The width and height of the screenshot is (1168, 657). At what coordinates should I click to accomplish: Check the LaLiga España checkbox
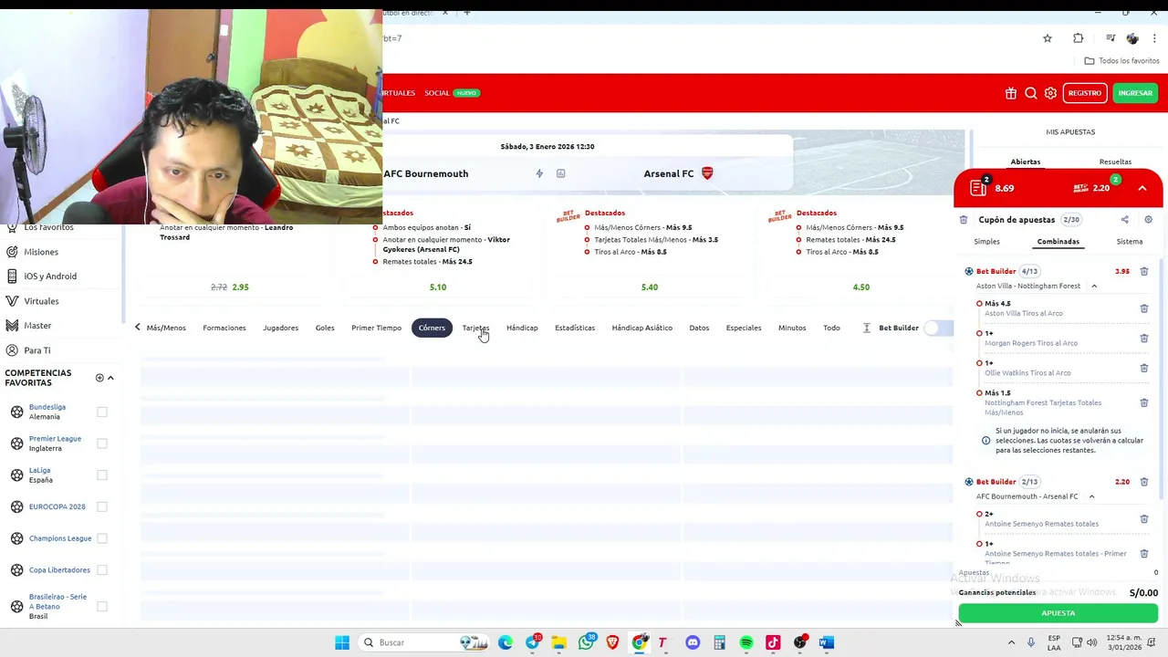(x=102, y=475)
